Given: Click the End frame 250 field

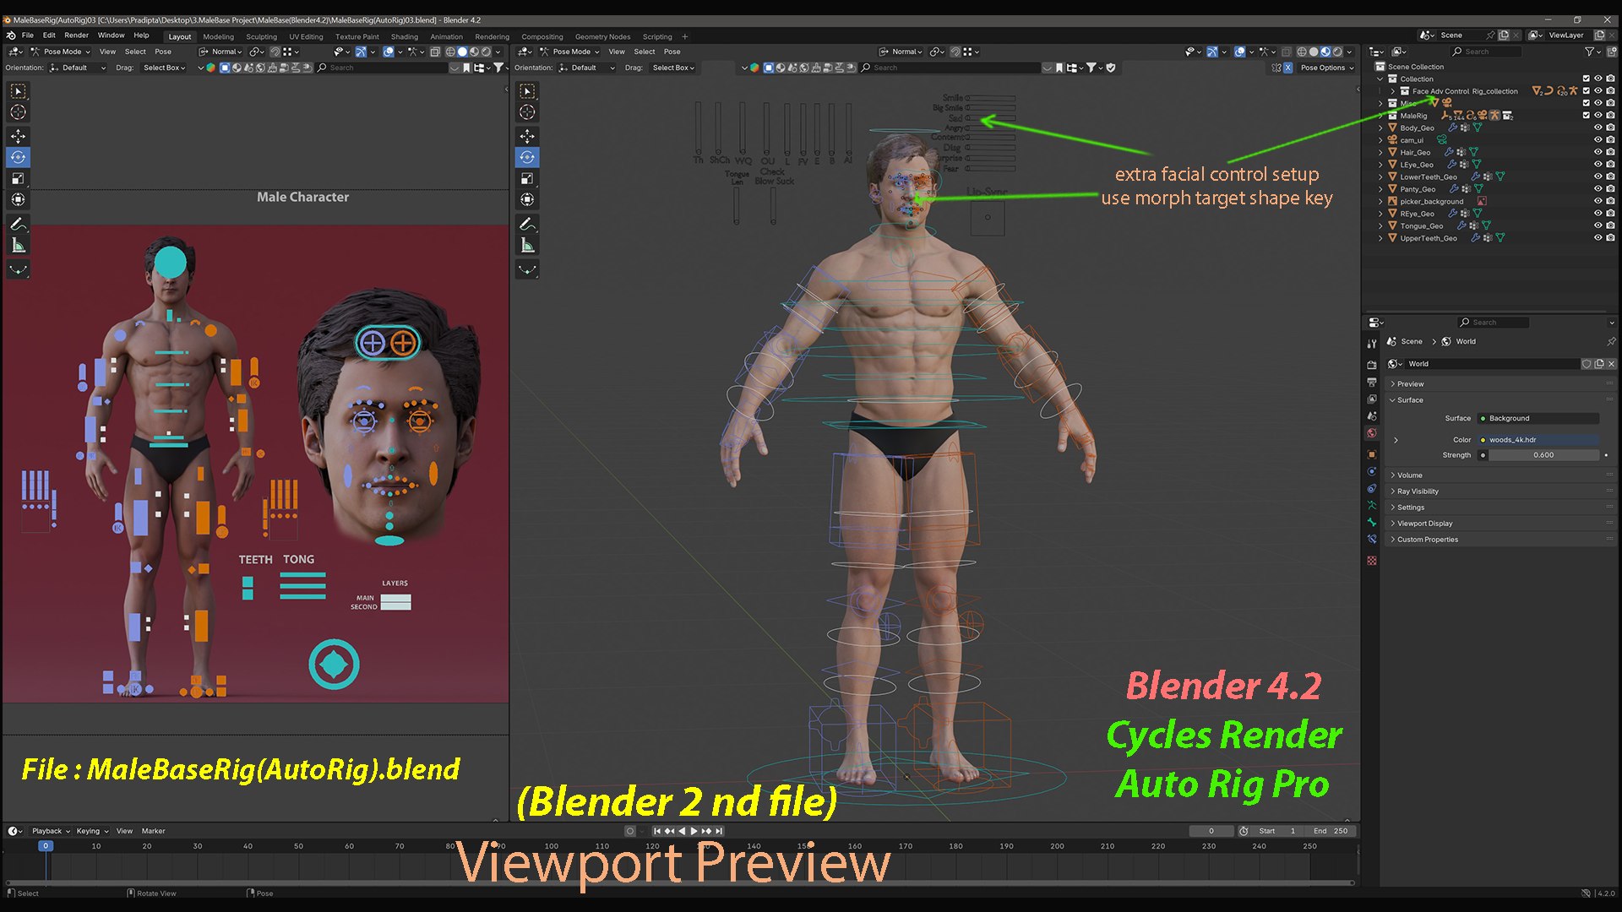Looking at the screenshot, I should [x=1331, y=831].
